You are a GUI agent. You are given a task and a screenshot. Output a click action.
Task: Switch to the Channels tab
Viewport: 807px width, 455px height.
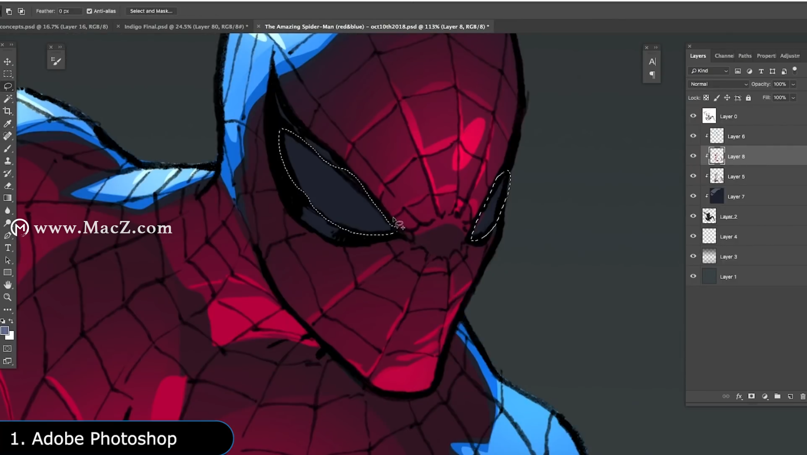[724, 56]
